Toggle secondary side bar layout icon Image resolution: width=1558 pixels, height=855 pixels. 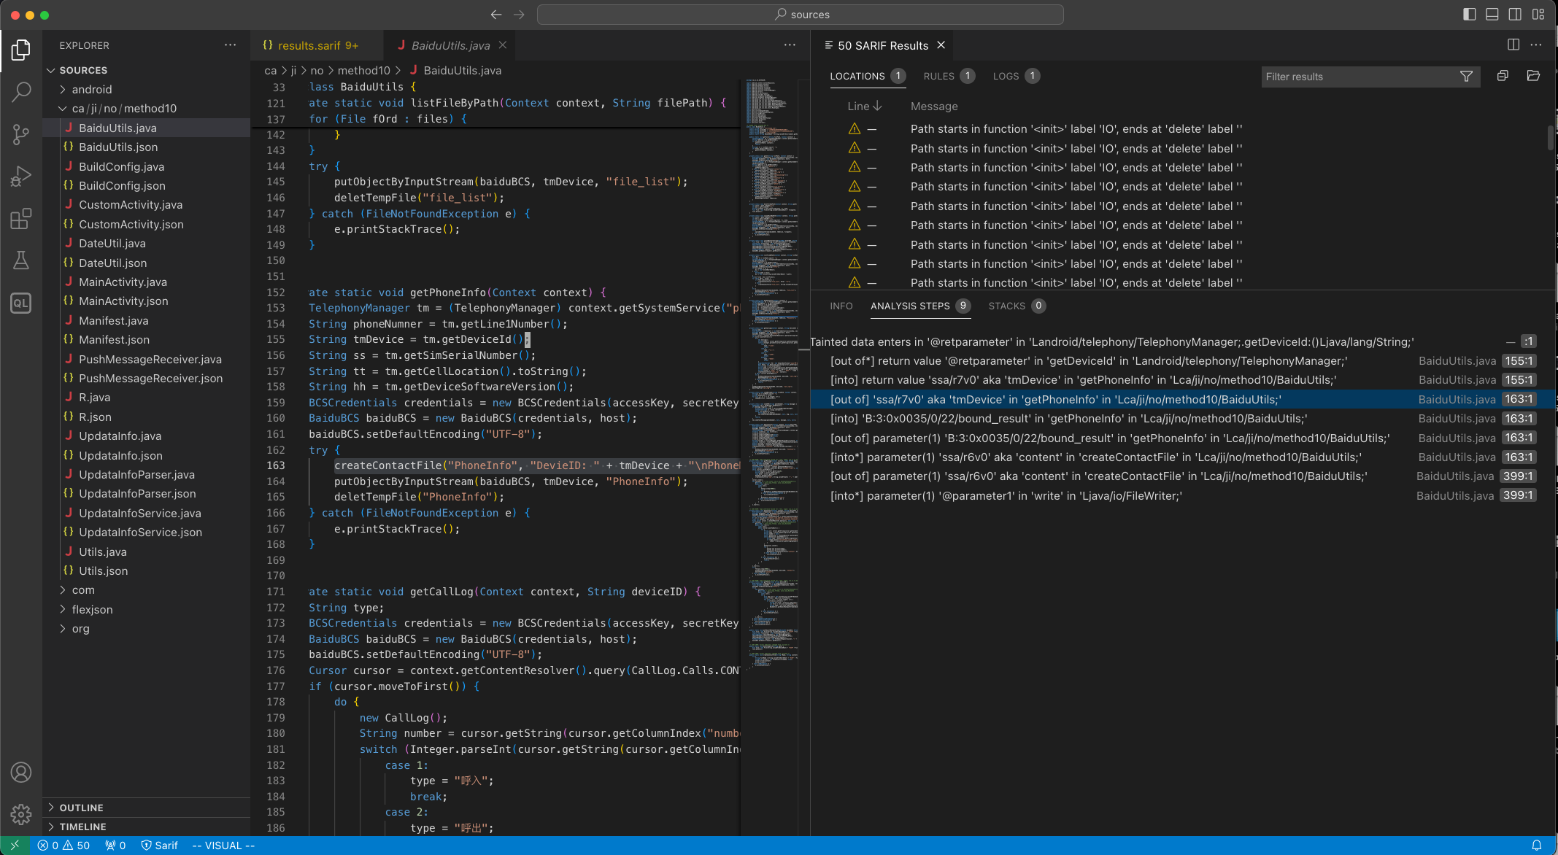(x=1515, y=15)
